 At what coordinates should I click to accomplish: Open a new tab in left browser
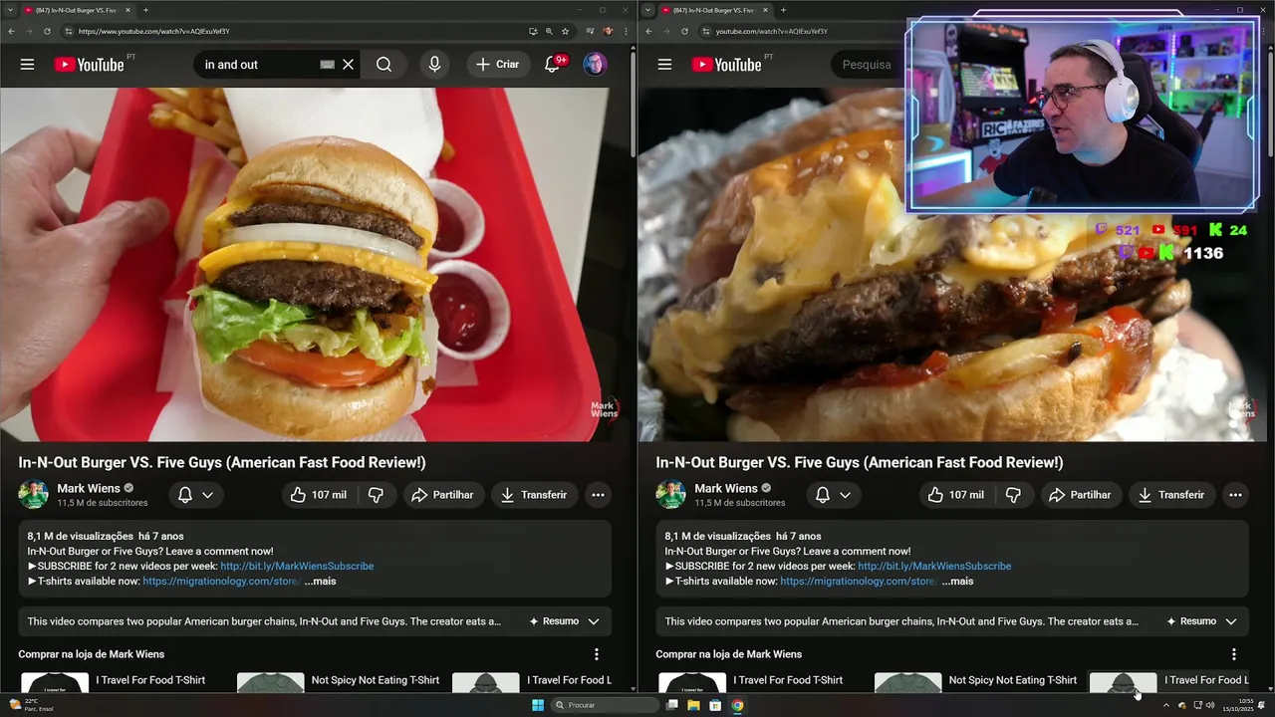point(145,10)
